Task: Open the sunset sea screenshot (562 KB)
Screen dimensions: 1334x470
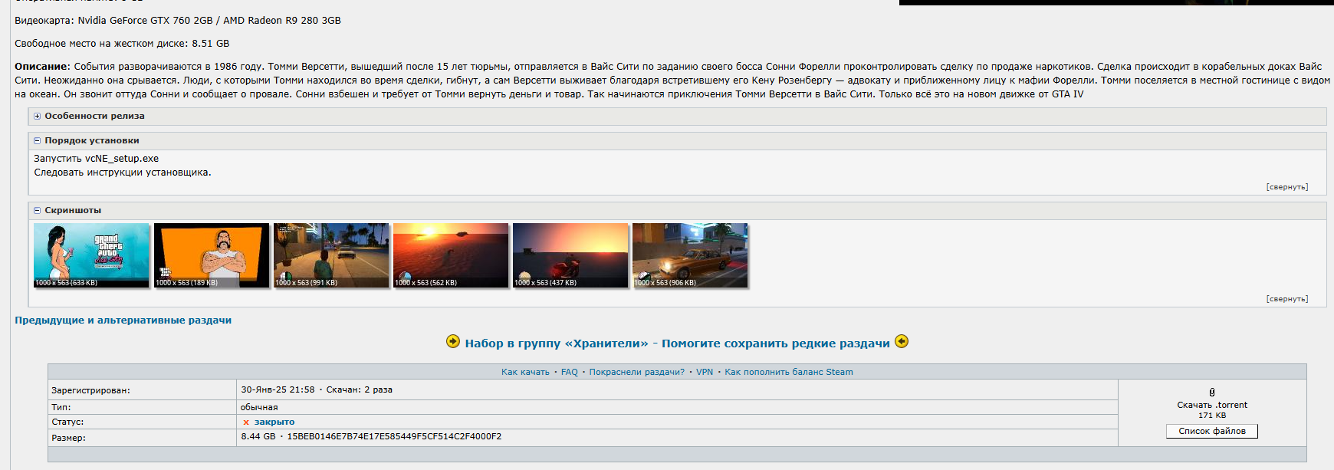Action: (451, 255)
